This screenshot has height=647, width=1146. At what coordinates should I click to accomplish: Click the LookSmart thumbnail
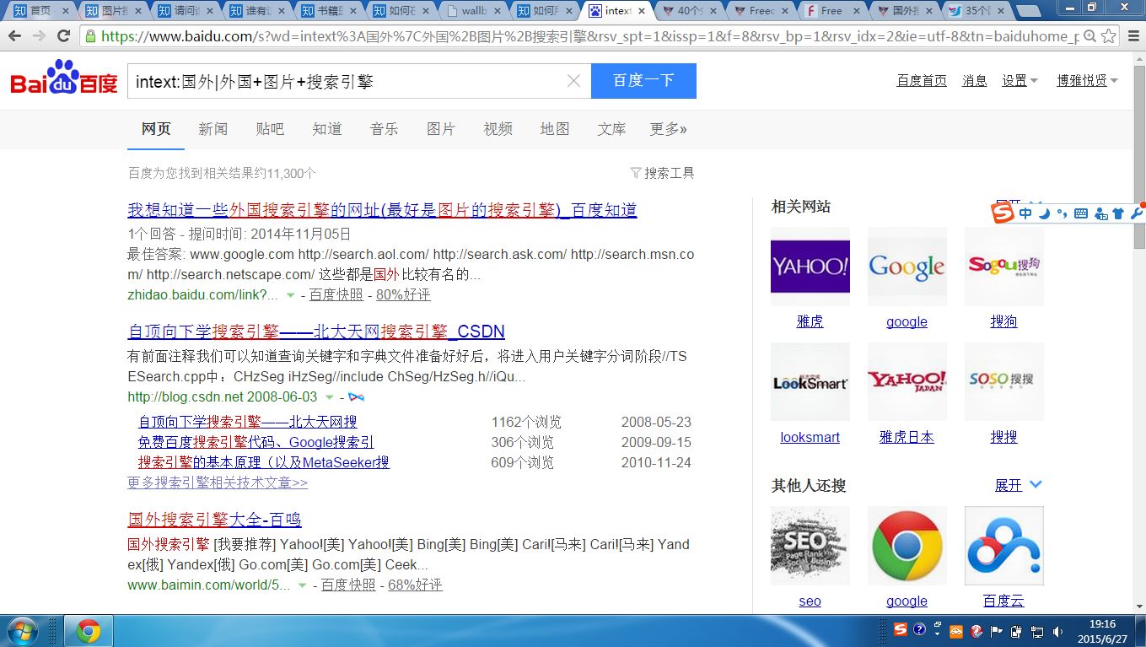[810, 382]
